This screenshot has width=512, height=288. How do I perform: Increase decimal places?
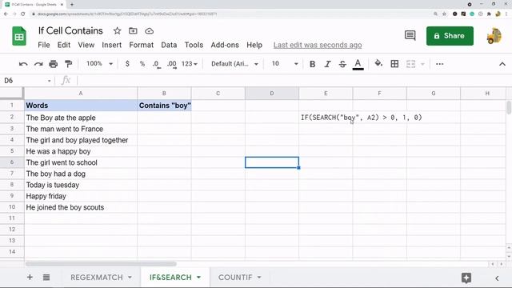click(x=172, y=64)
